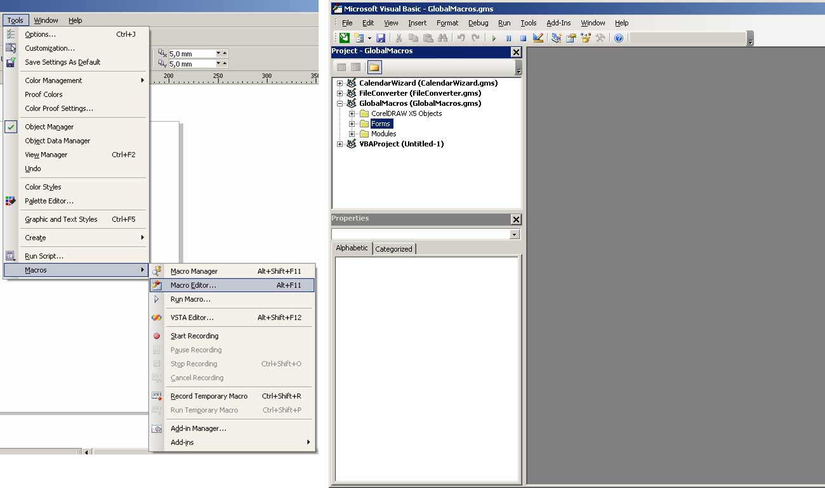The height and width of the screenshot is (488, 825).
Task: Click the Find binoculars icon
Action: coord(442,38)
